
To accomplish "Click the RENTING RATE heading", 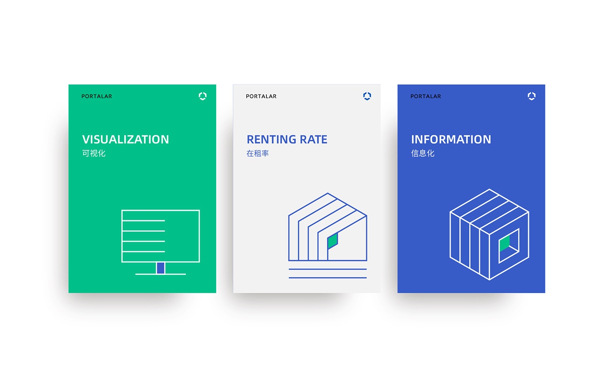I will point(287,140).
